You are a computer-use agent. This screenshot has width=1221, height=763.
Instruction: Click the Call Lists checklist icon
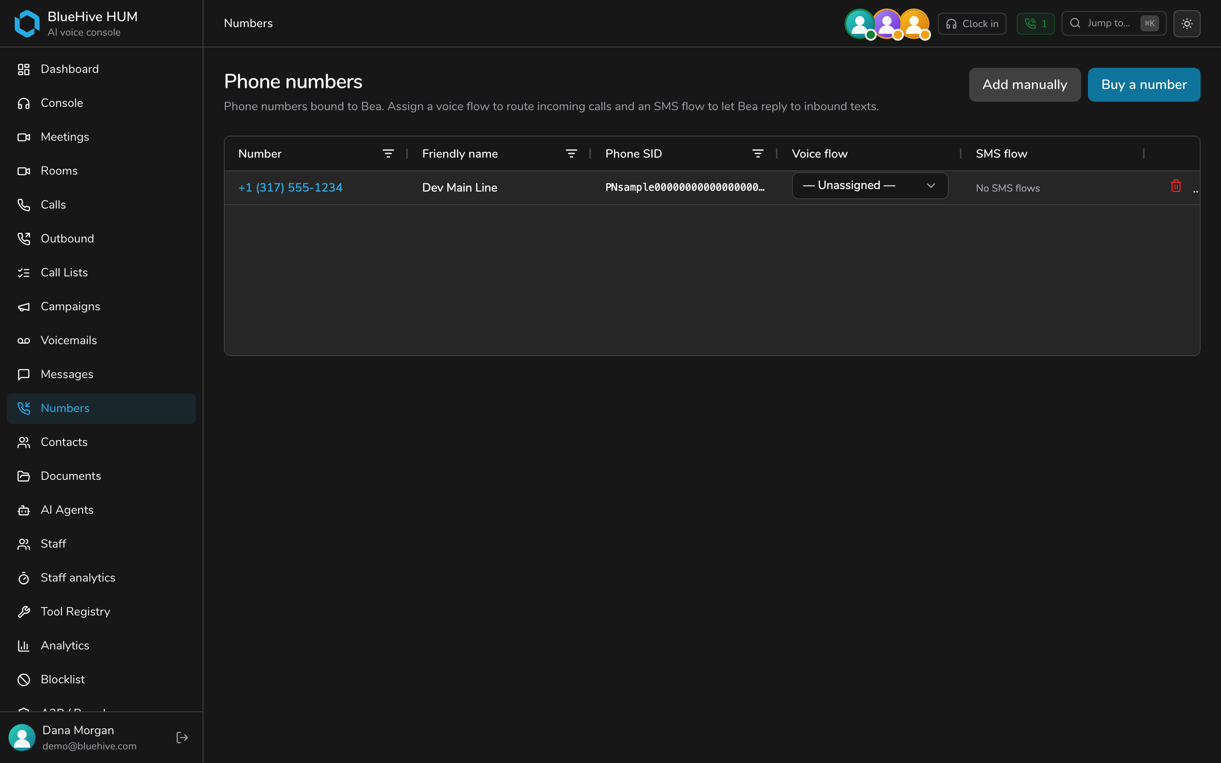pyautogui.click(x=24, y=273)
